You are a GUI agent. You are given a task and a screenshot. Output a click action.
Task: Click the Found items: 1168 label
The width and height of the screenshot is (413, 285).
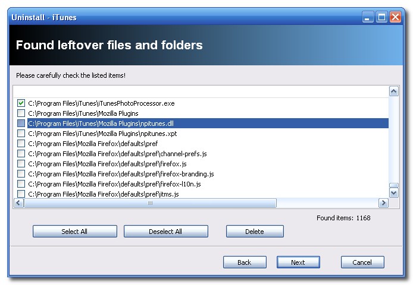(x=343, y=218)
